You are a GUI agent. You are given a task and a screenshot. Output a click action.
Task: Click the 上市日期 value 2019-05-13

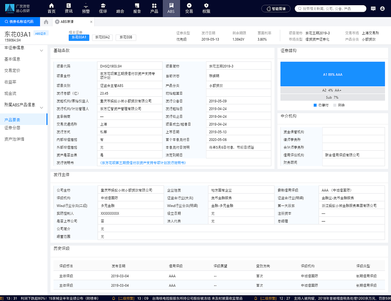tap(218, 132)
